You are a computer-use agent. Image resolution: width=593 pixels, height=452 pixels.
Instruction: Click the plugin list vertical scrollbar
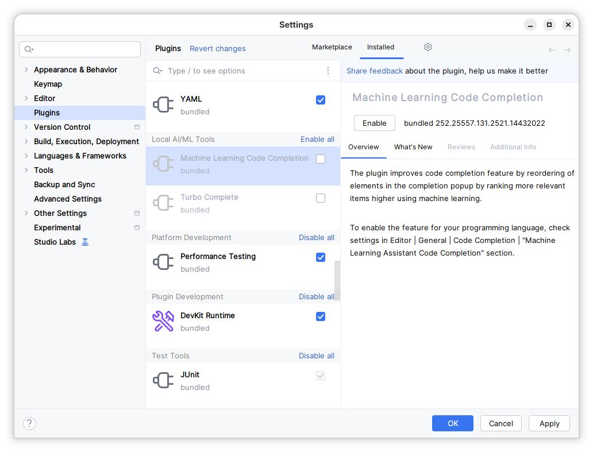337,280
